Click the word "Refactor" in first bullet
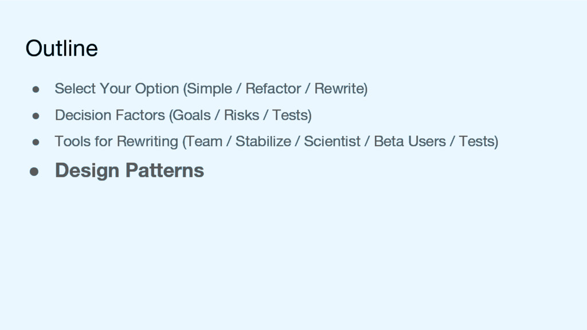The height and width of the screenshot is (330, 587). coord(273,89)
